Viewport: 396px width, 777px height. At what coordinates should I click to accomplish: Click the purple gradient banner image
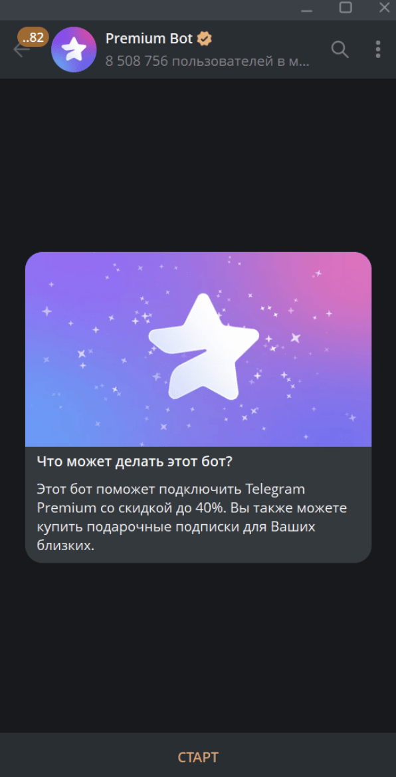198,349
